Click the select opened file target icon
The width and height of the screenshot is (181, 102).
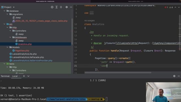pyautogui.click(x=52, y=7)
